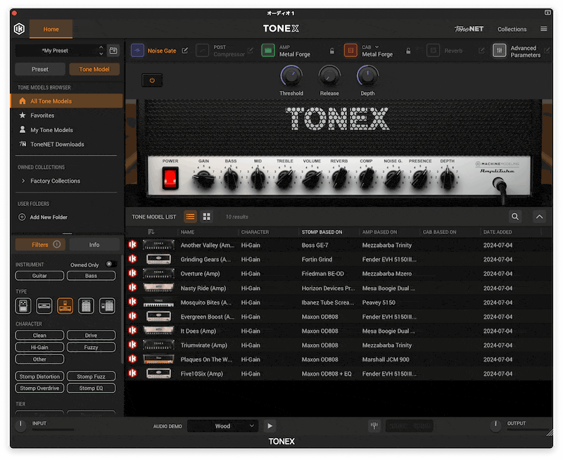The image size is (563, 460).
Task: Select the green Amp module icon
Action: pos(268,51)
